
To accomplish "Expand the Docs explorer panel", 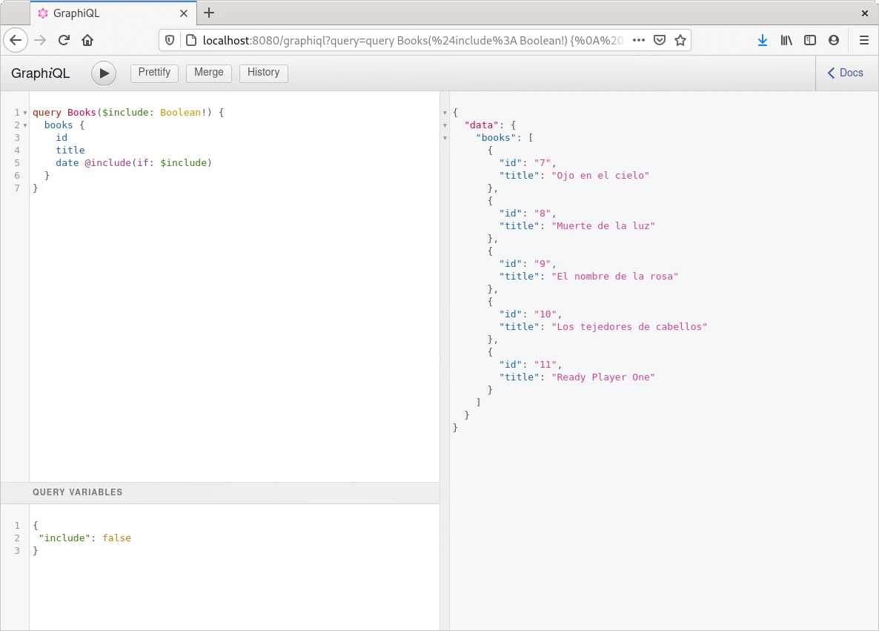I will click(846, 73).
